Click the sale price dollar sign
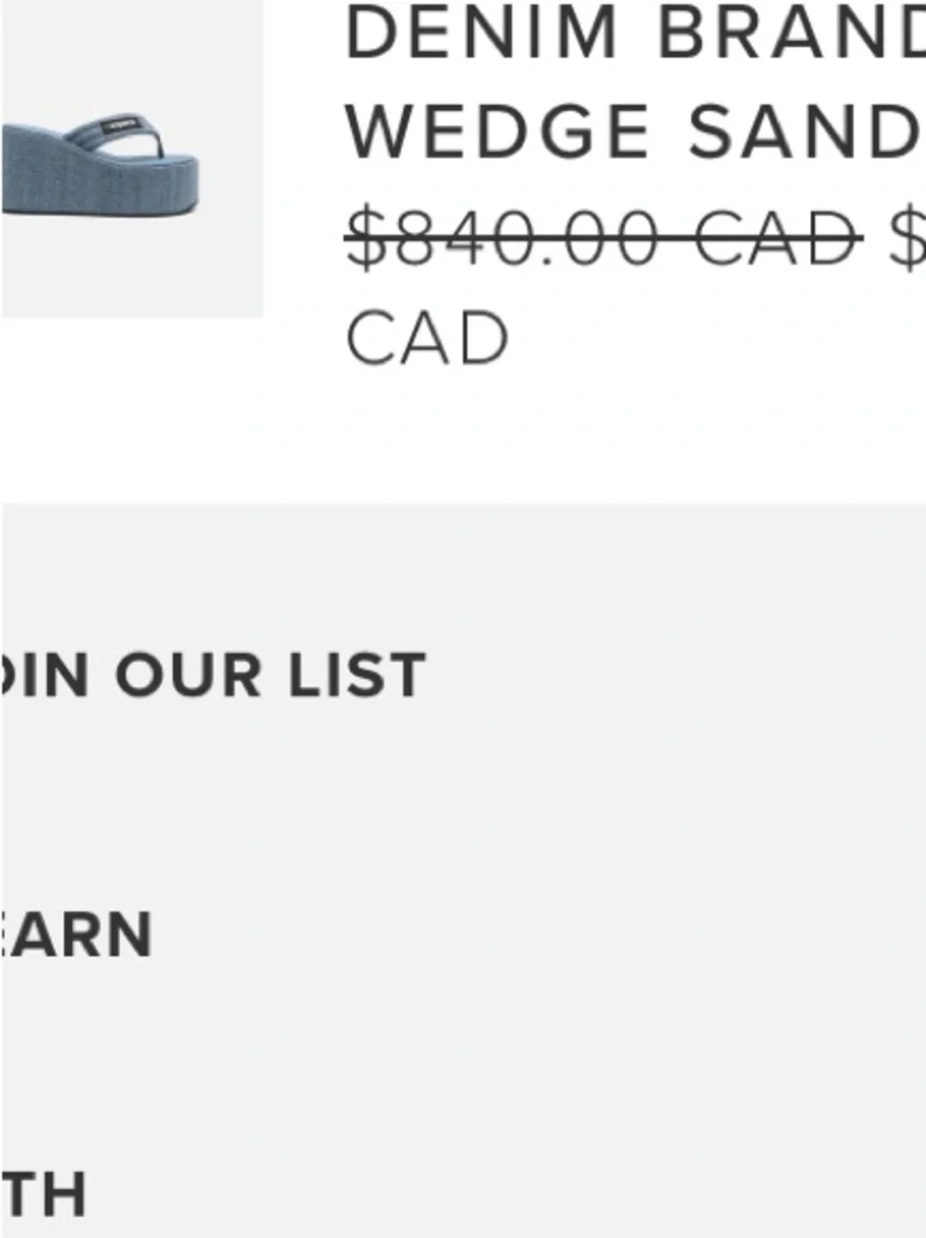926x1238 pixels. [906, 237]
